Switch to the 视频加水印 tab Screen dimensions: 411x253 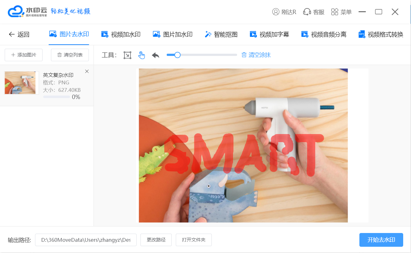121,34
